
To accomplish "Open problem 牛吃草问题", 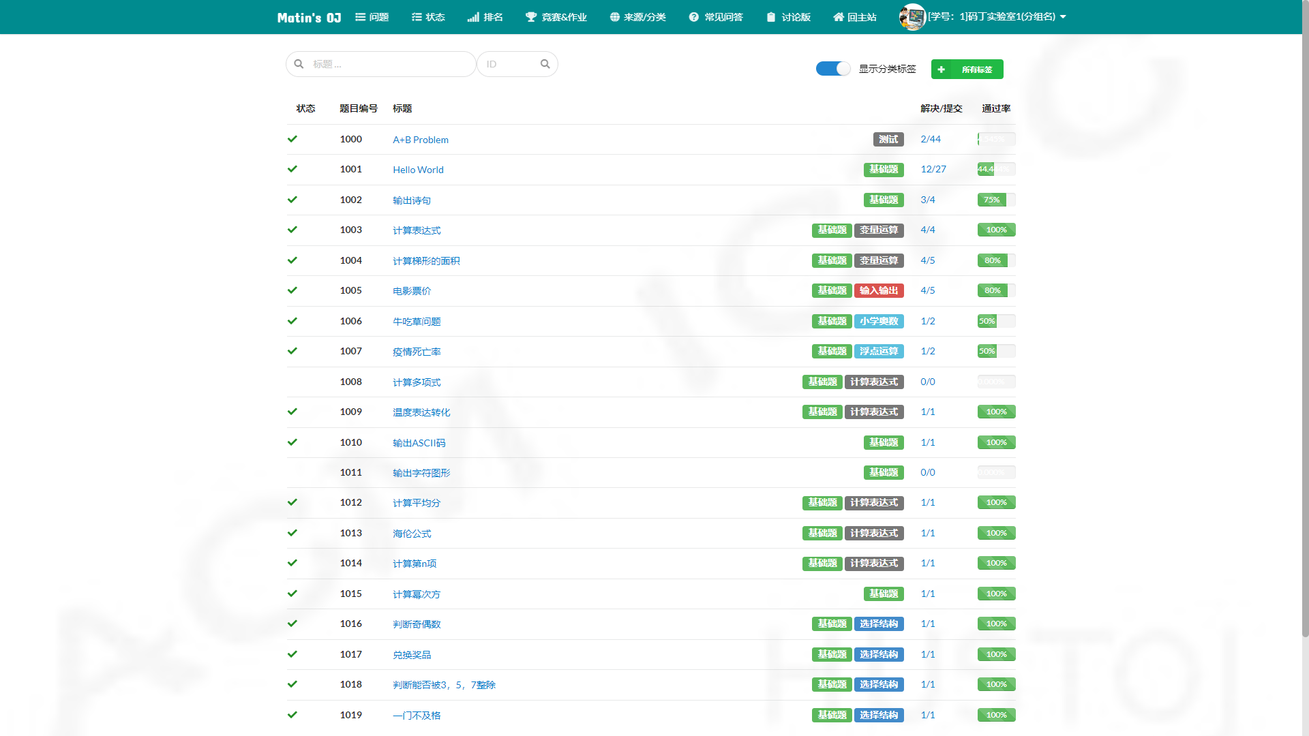I will tap(417, 322).
